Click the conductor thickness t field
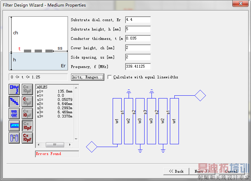 pos(138,38)
